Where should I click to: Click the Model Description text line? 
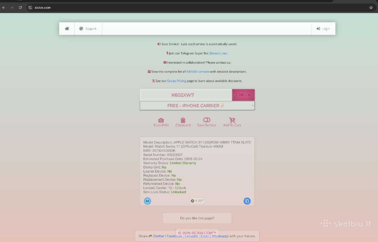point(197,142)
